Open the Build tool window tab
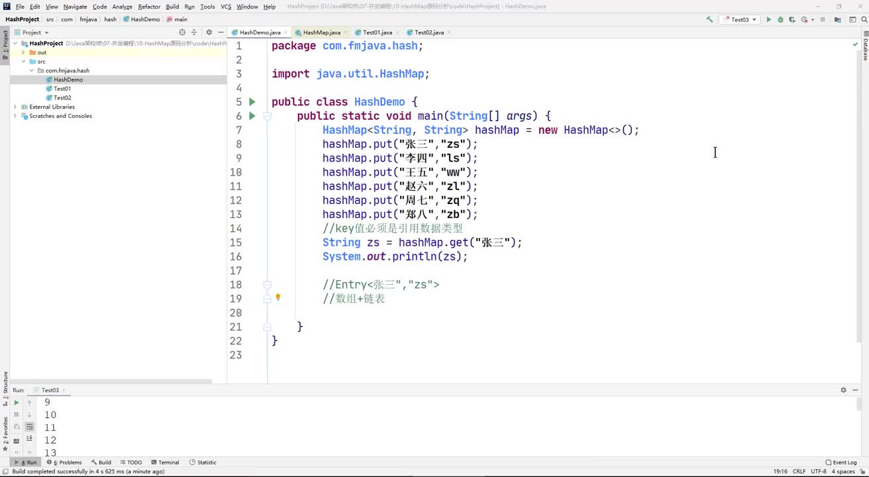 (101, 462)
